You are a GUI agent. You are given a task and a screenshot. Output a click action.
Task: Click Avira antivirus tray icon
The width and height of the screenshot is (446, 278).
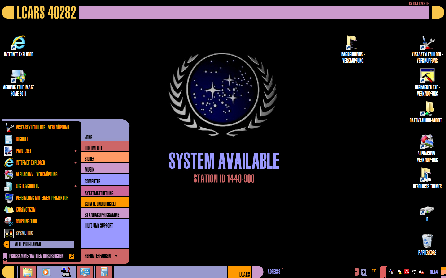click(x=407, y=272)
